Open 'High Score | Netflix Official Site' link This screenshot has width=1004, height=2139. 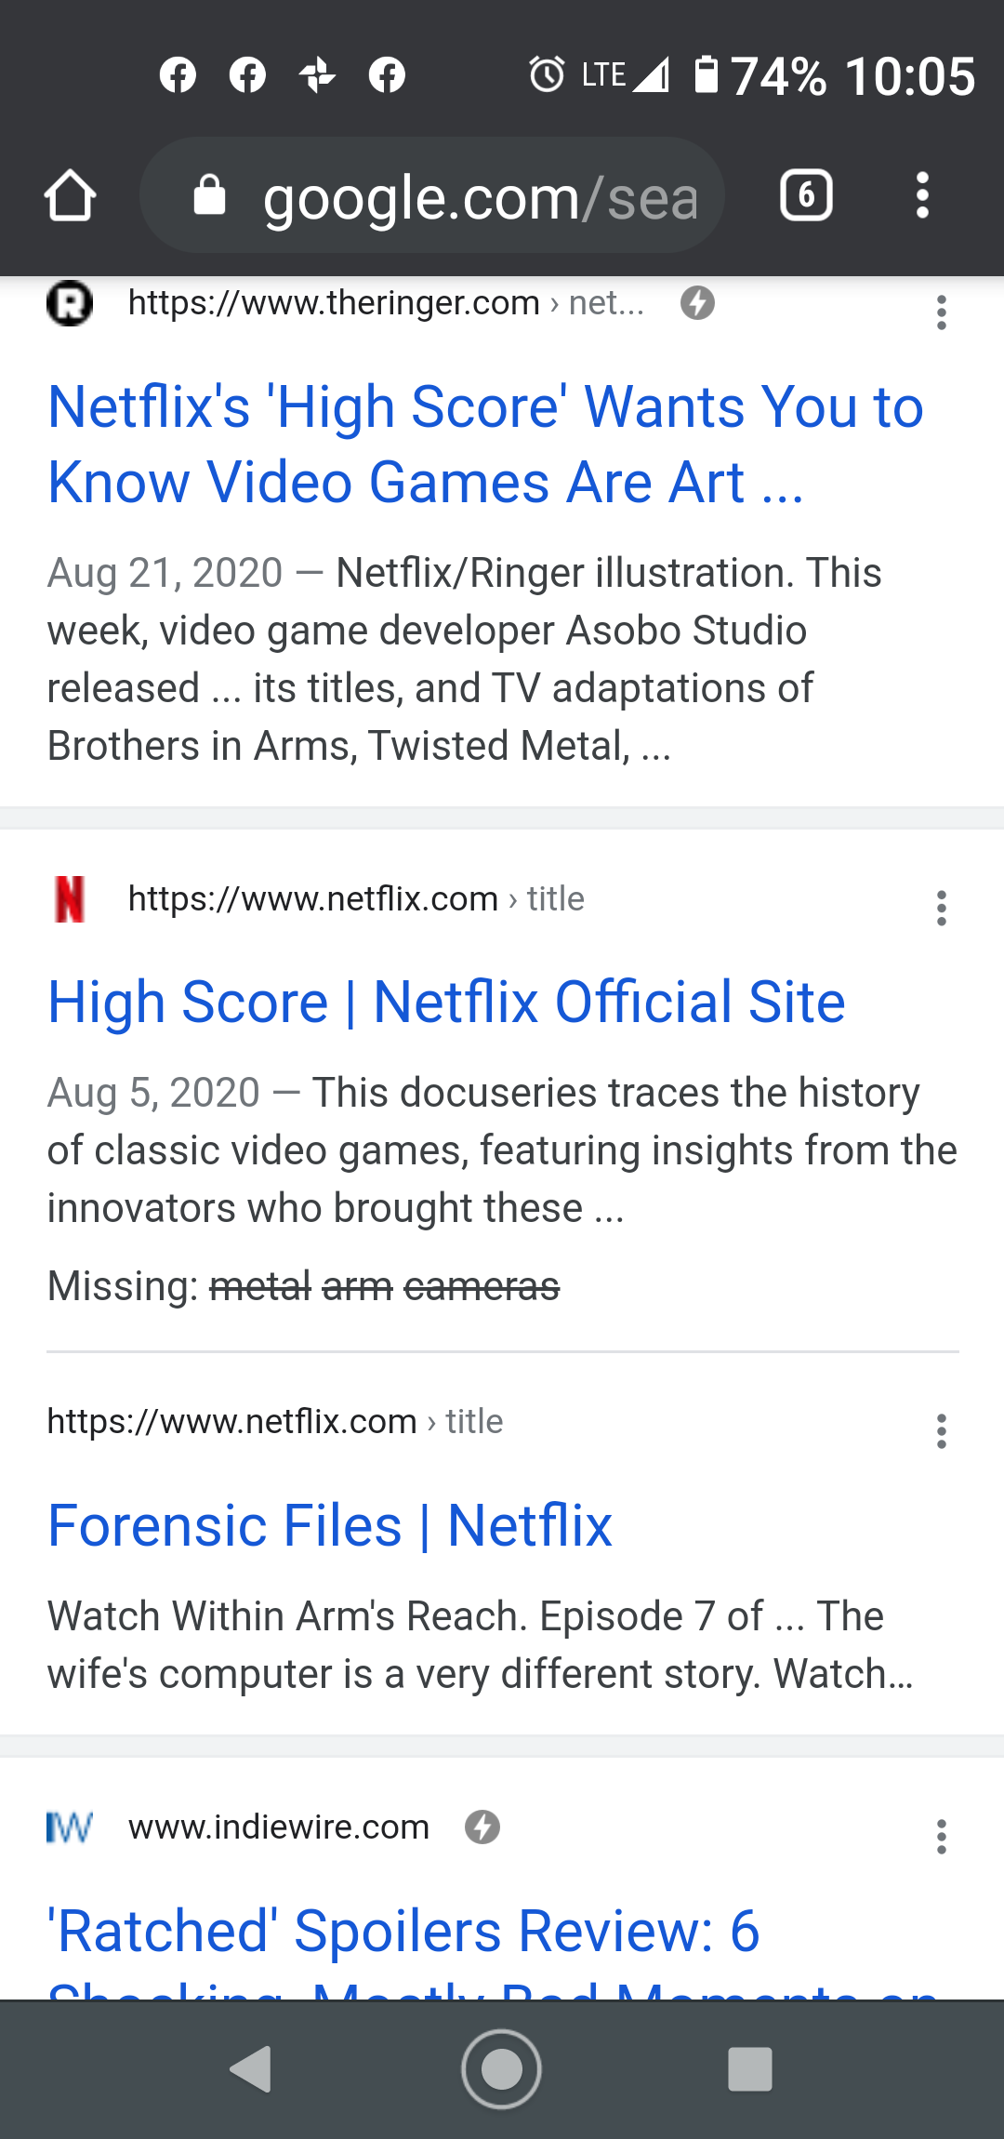point(446,1003)
